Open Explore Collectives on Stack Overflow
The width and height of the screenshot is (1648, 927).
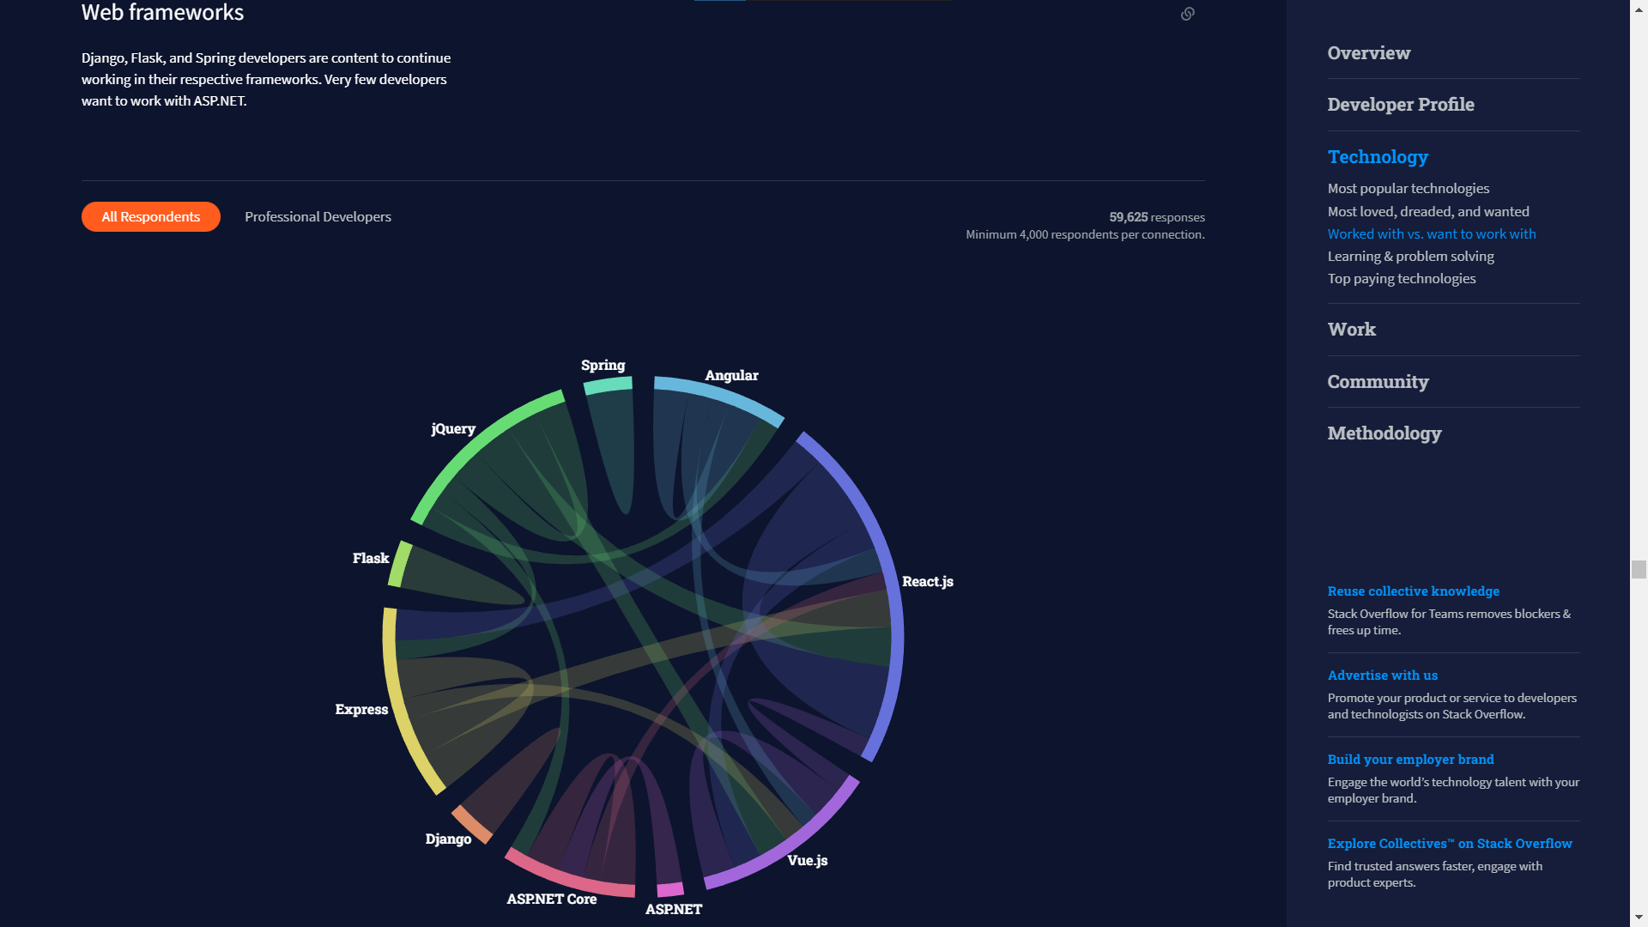[1449, 844]
